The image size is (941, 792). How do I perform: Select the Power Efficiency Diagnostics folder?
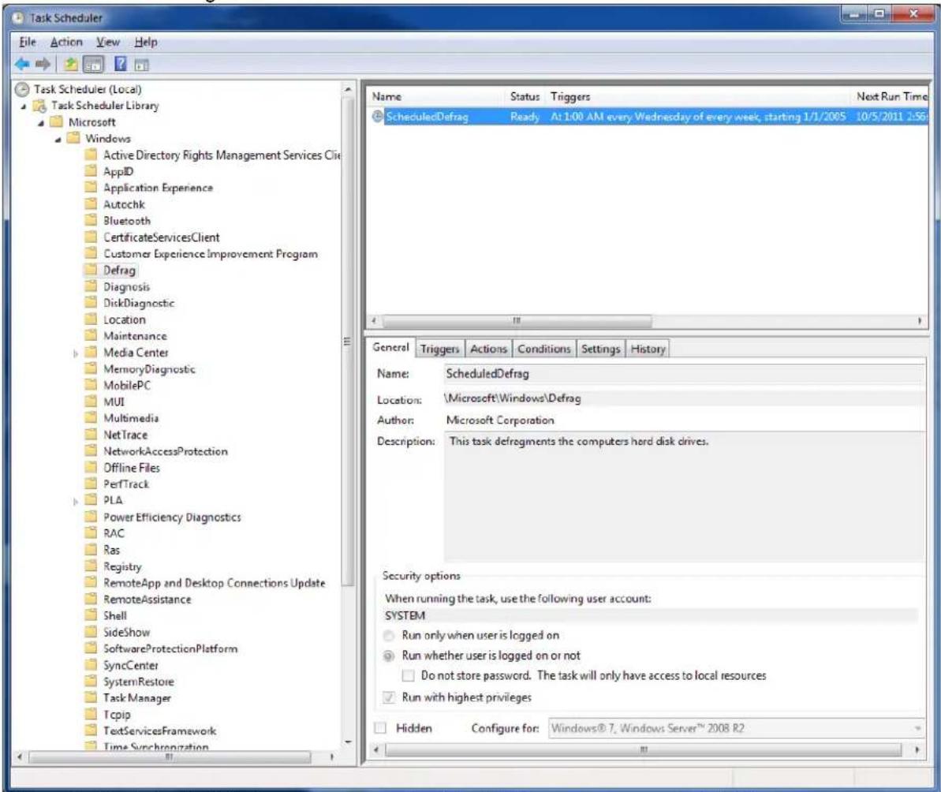point(172,517)
